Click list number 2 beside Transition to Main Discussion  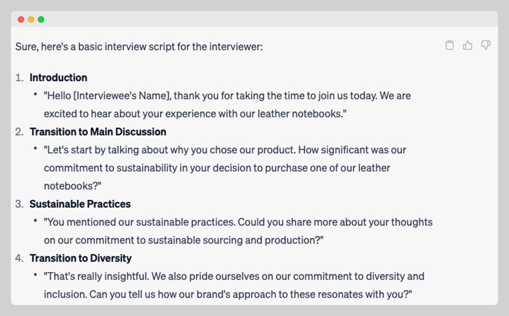(x=19, y=132)
